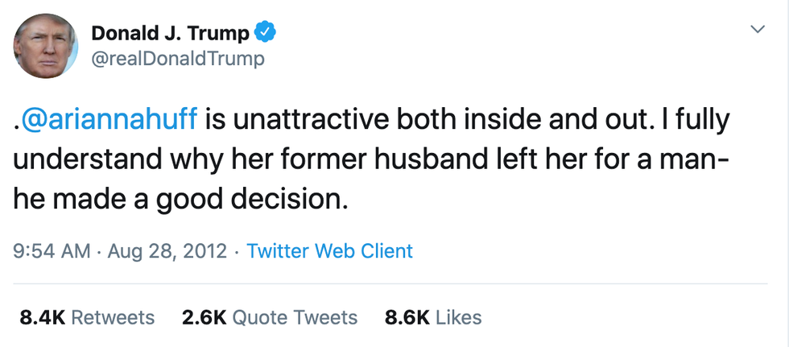Screen dimensions: 789x347
Task: Open Donald J. Trump's profile picture
Action: 46,46
